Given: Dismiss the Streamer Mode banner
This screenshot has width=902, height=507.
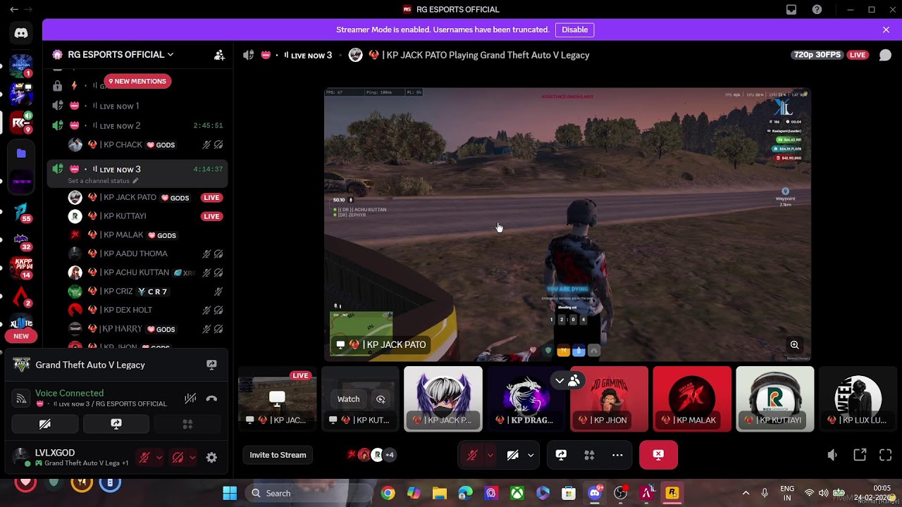Looking at the screenshot, I should (886, 30).
